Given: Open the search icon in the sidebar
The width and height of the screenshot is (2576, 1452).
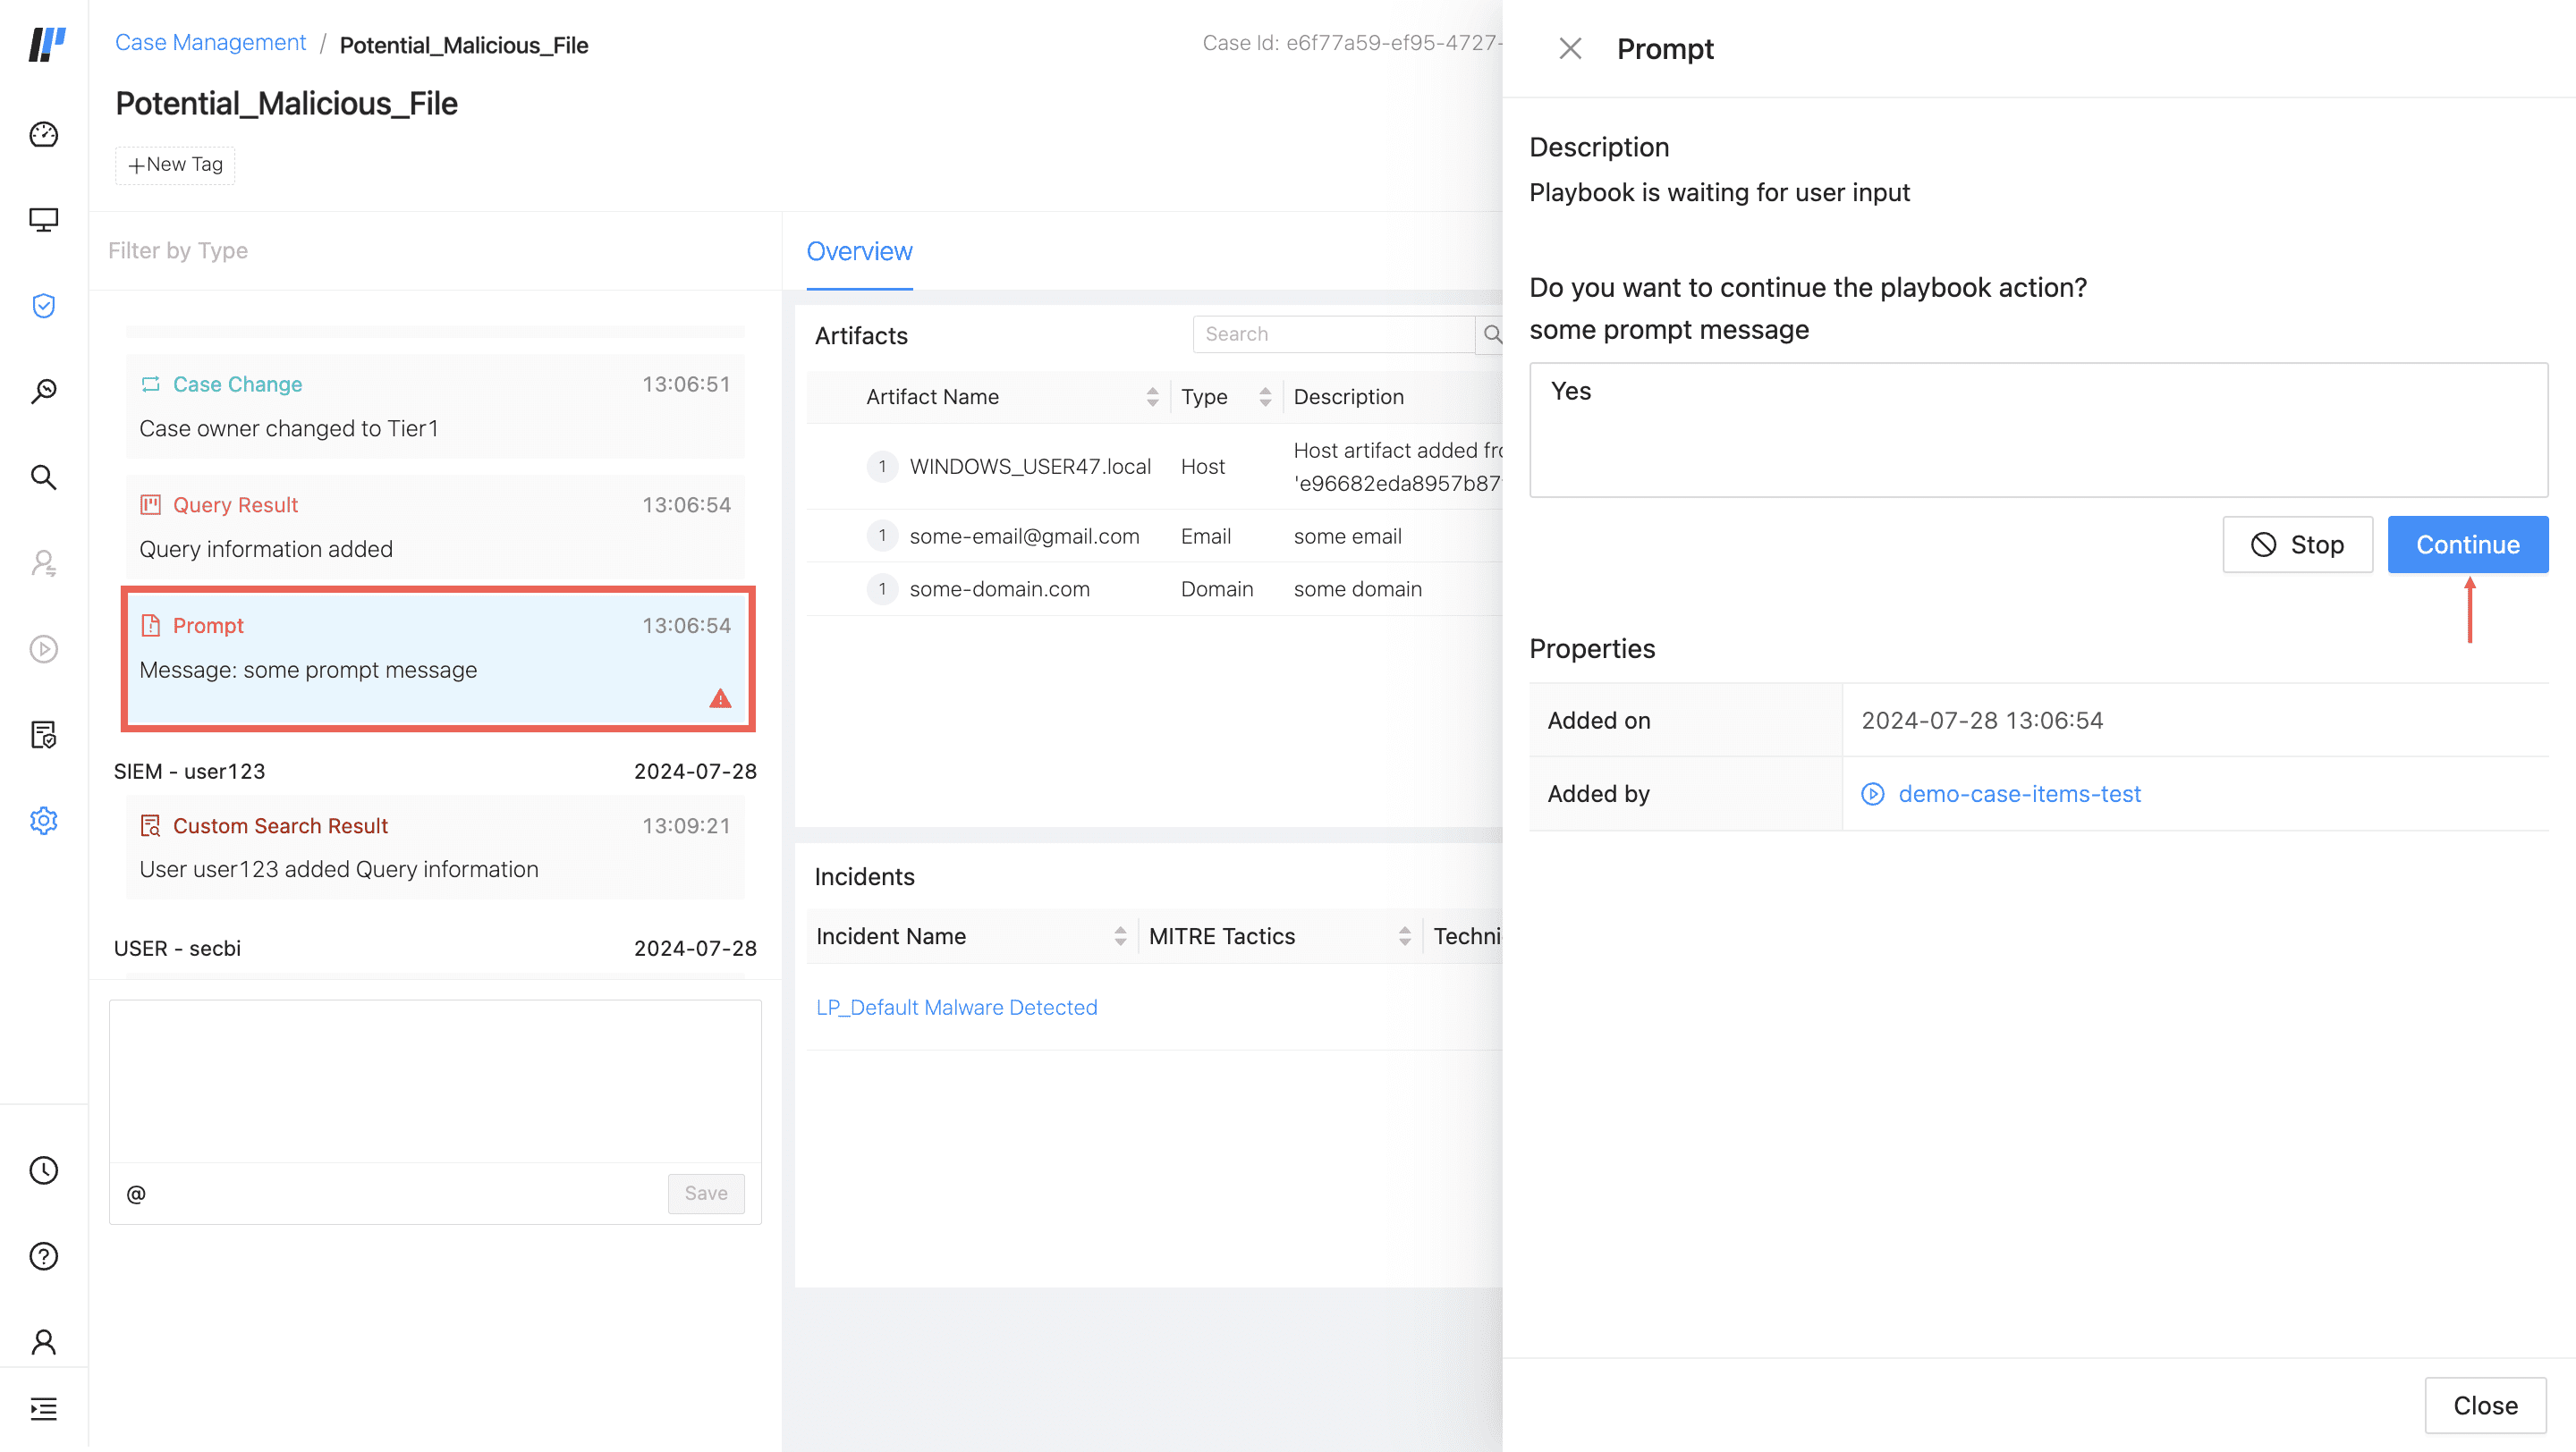Looking at the screenshot, I should [x=44, y=477].
